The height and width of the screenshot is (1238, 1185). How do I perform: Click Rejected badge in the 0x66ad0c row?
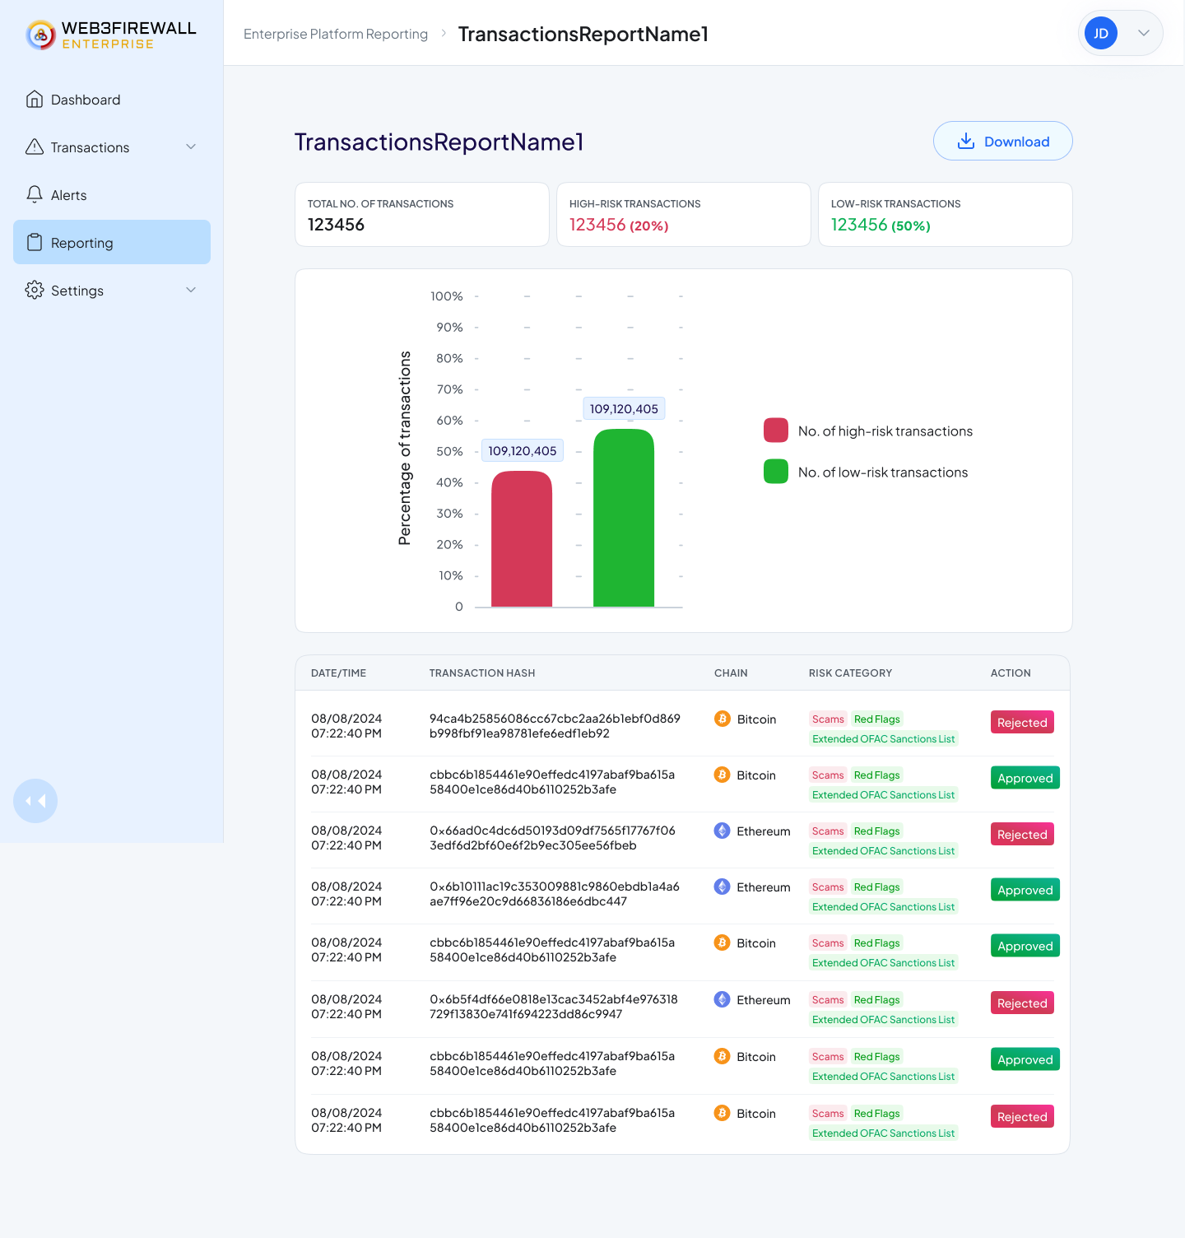click(1022, 834)
